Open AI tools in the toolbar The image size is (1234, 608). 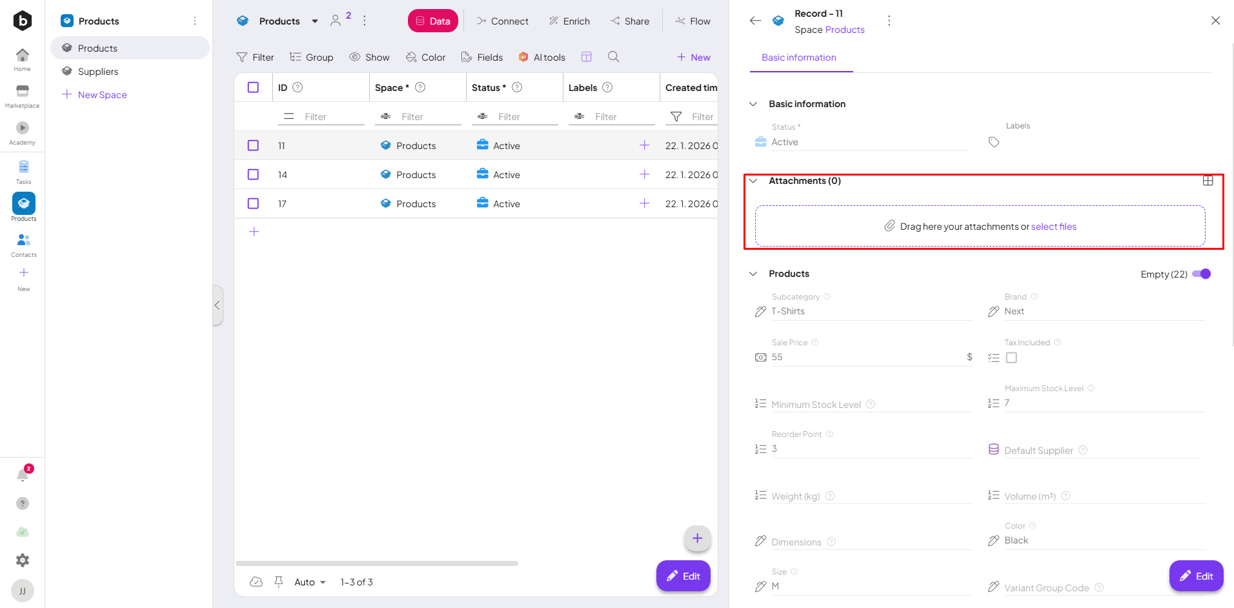coord(542,57)
